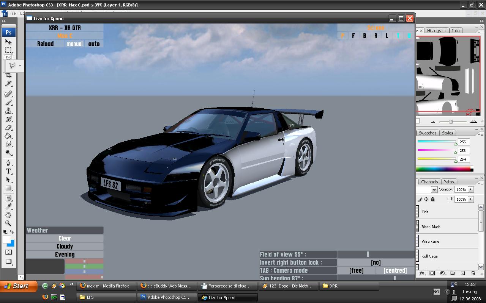
Task: Select the Eyedropper tool
Action: [8, 206]
